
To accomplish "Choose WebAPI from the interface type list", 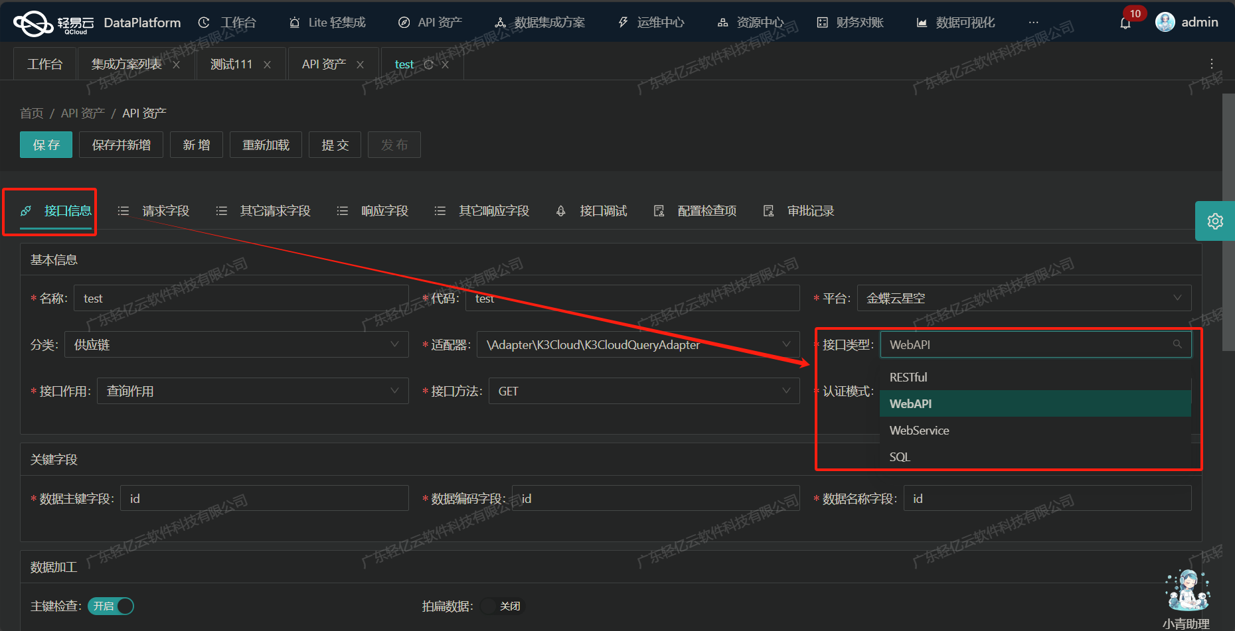I will click(x=1036, y=403).
